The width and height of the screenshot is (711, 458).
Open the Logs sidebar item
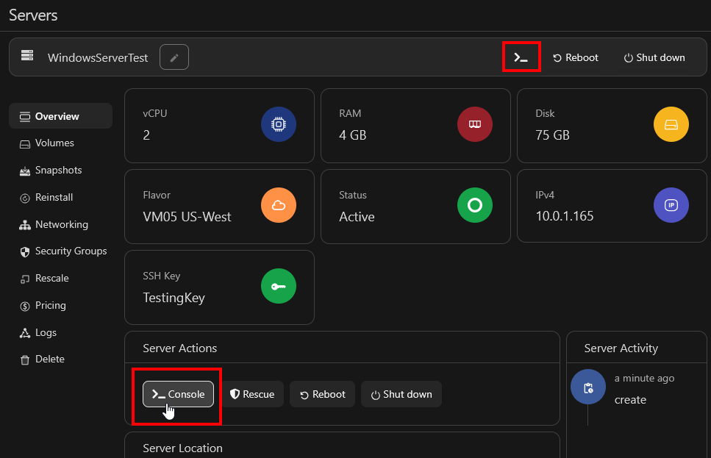46,333
